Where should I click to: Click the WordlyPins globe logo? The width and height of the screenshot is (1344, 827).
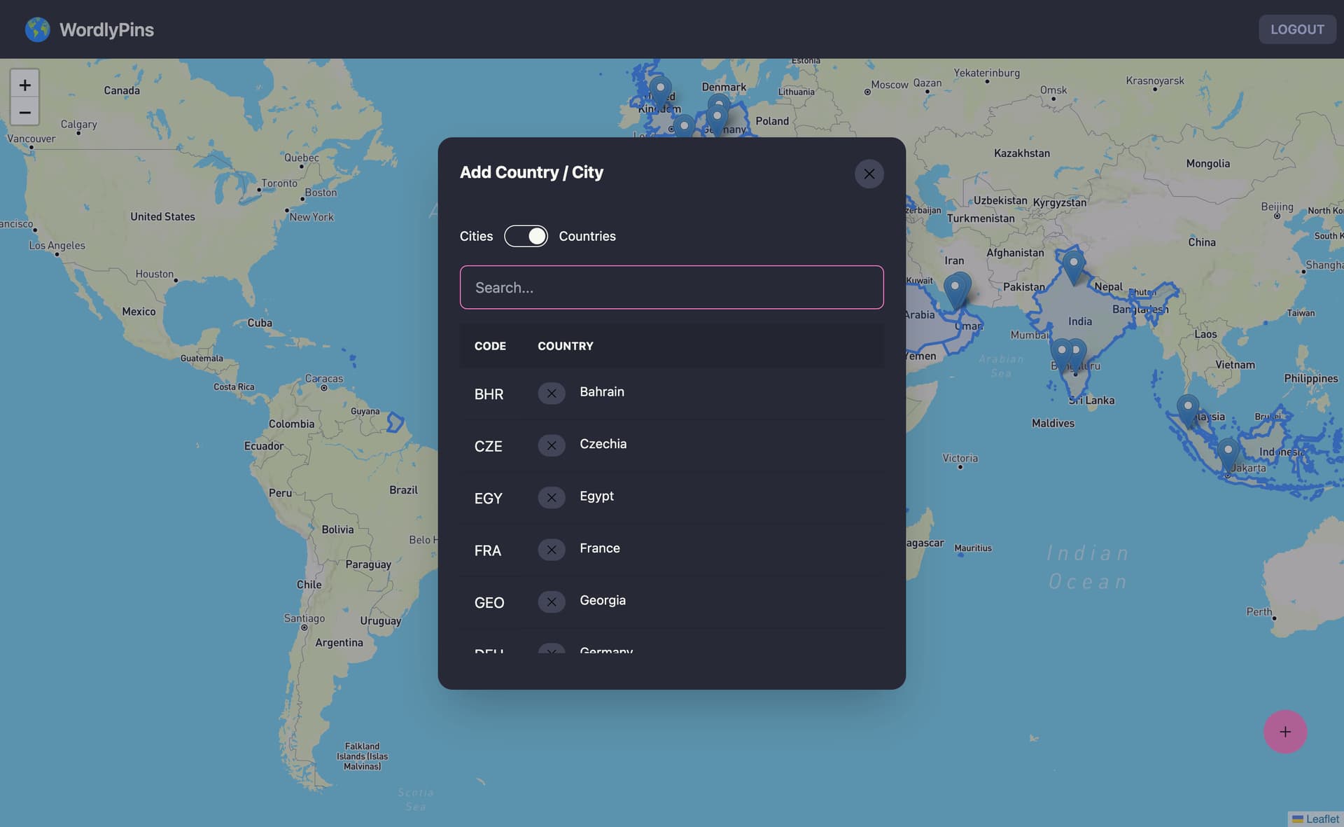tap(38, 29)
